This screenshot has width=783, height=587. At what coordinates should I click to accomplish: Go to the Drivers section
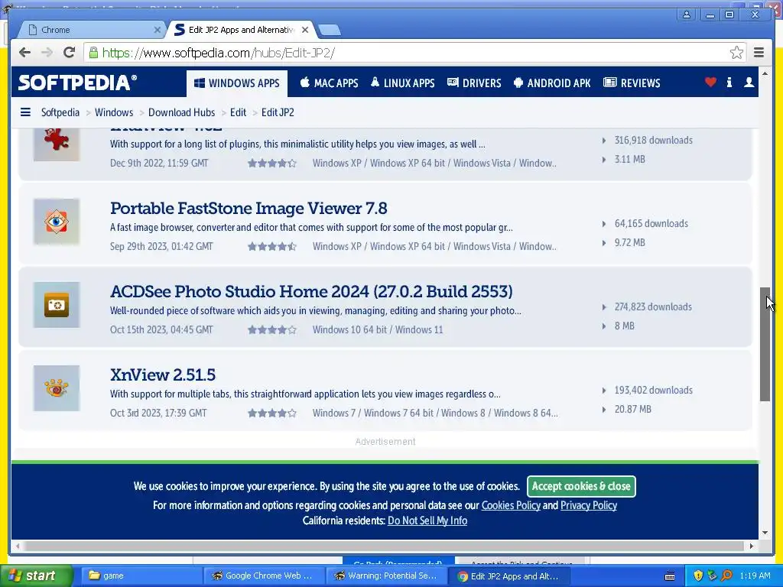(x=474, y=83)
